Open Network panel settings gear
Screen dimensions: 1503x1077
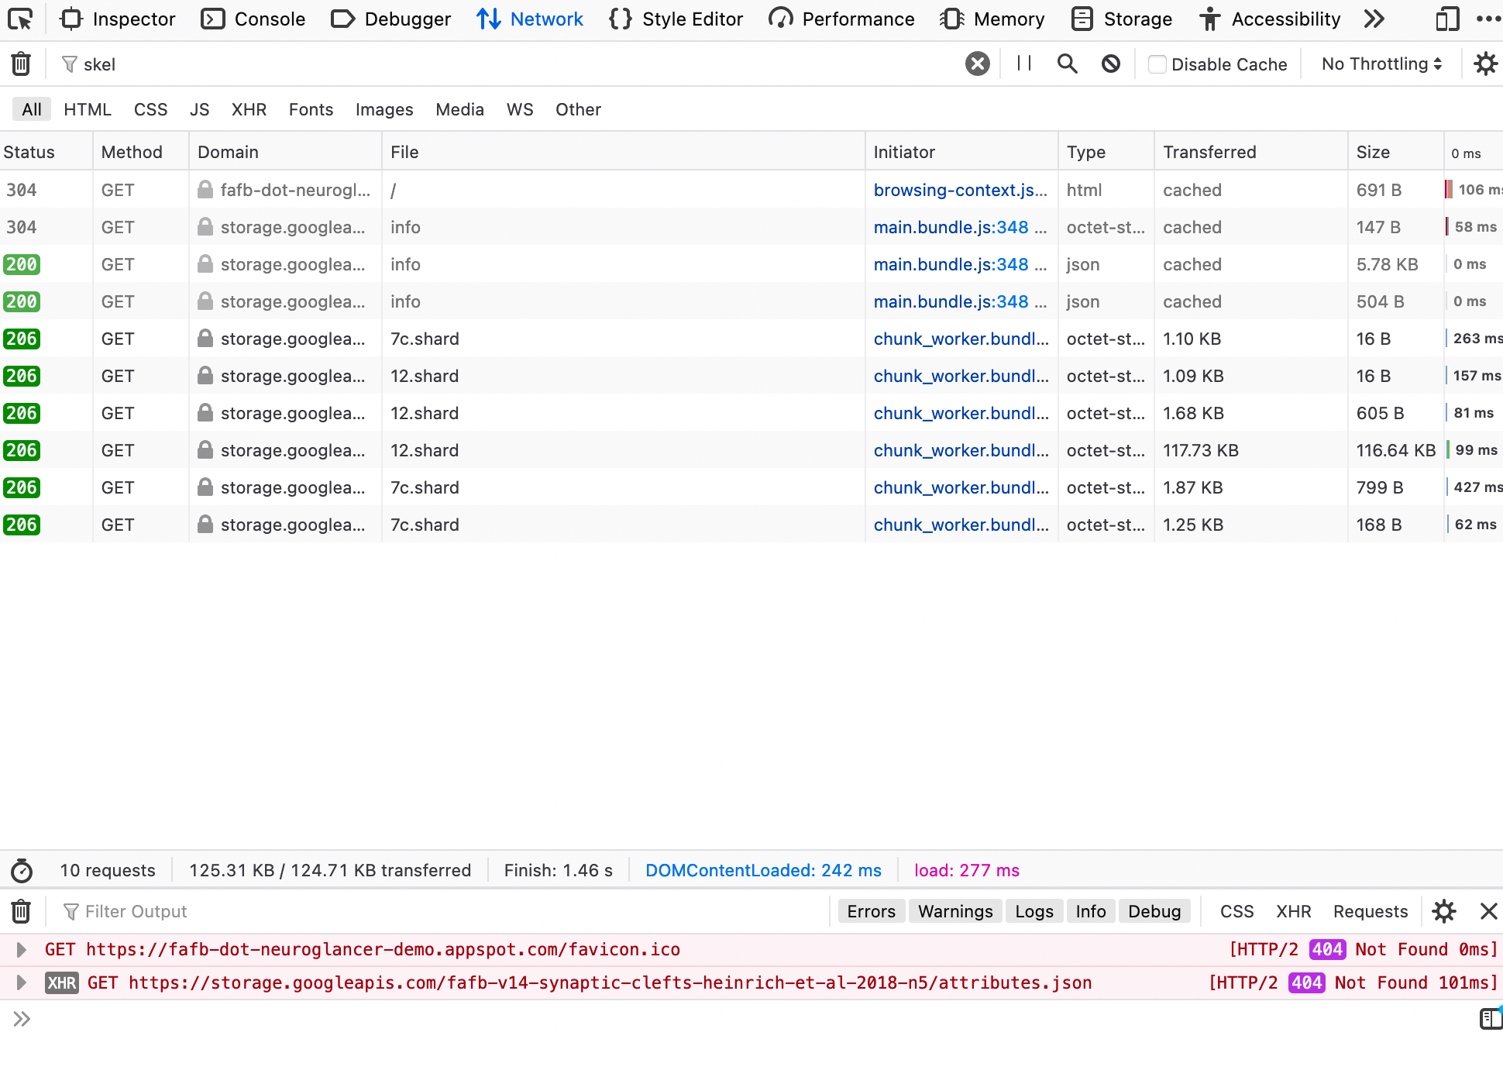(x=1485, y=64)
